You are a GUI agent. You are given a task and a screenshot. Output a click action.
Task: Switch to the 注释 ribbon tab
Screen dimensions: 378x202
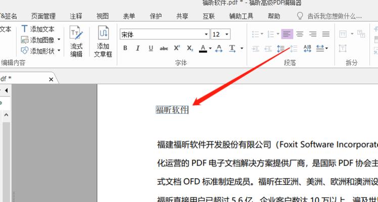tap(76, 16)
